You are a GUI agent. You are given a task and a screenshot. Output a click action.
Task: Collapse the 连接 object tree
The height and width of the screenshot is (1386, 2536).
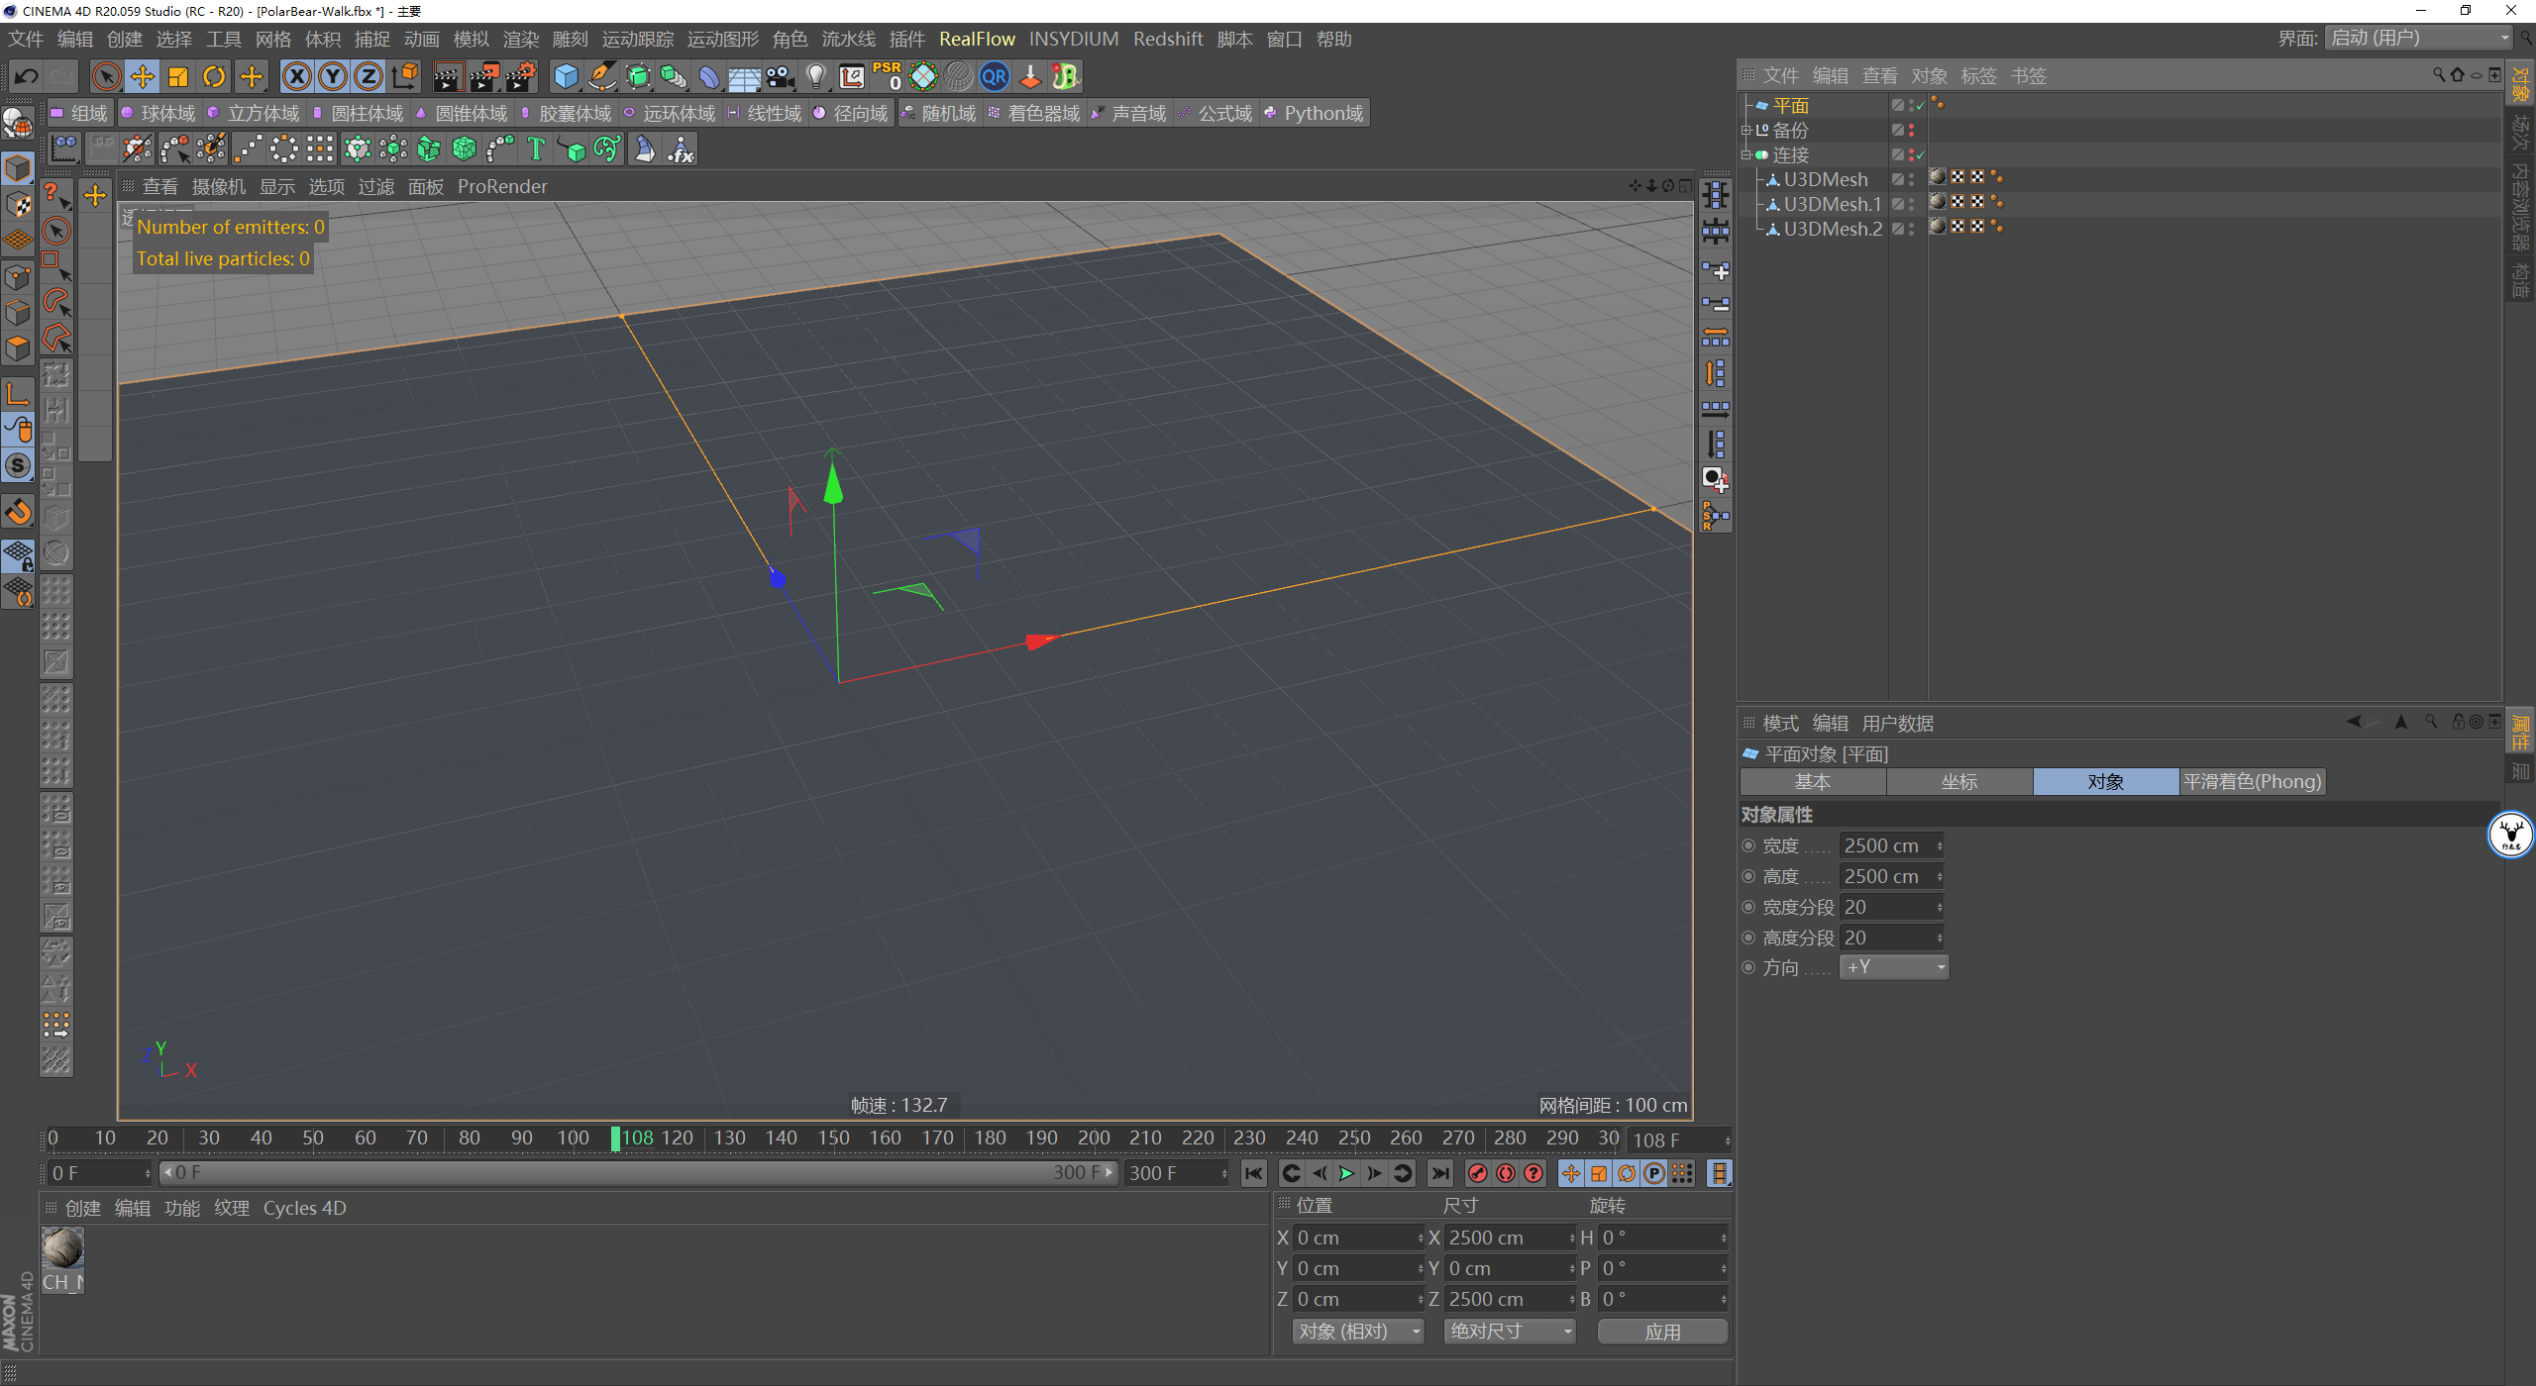pyautogui.click(x=1746, y=154)
